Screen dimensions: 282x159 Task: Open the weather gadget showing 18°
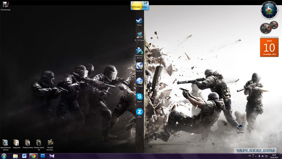[x=140, y=6]
